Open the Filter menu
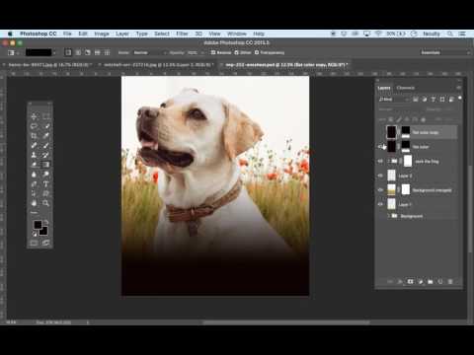 click(x=182, y=34)
